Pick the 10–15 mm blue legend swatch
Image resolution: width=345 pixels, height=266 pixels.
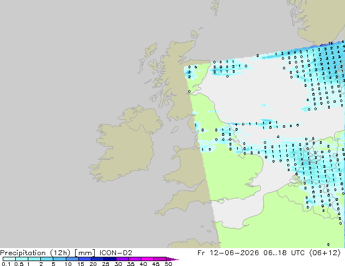click(72, 259)
